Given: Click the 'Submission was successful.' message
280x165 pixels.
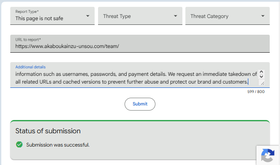Looking at the screenshot, I should click(x=58, y=145).
